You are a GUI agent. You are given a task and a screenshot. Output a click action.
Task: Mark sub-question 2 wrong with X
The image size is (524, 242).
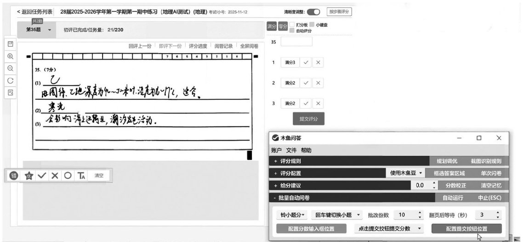tap(318, 83)
